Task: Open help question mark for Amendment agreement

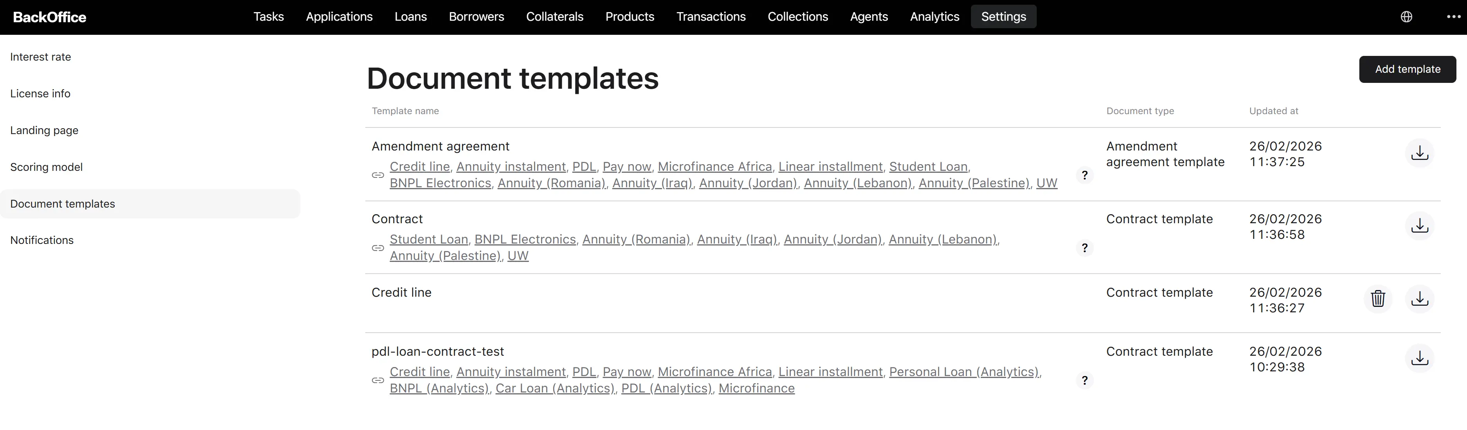Action: 1085,175
